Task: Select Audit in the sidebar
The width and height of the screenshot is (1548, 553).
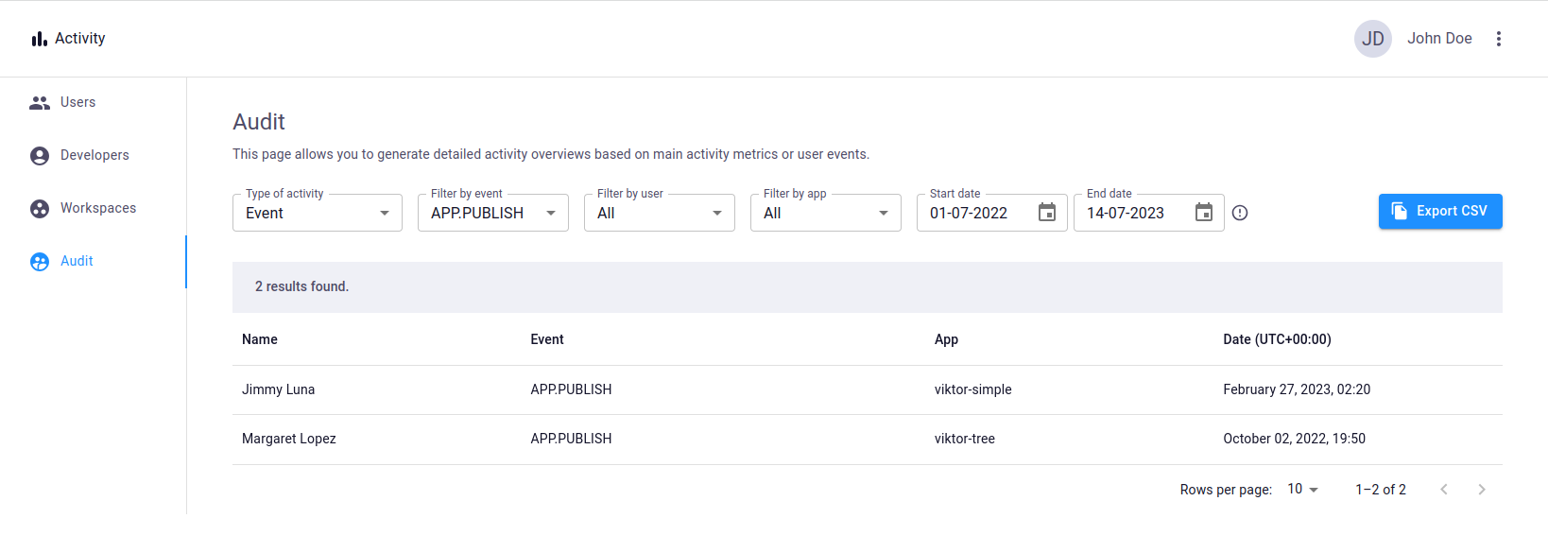Action: tap(77, 262)
